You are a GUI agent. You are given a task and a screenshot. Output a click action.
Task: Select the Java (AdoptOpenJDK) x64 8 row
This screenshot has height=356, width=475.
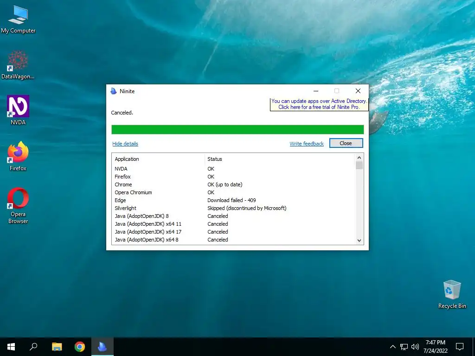(x=234, y=240)
